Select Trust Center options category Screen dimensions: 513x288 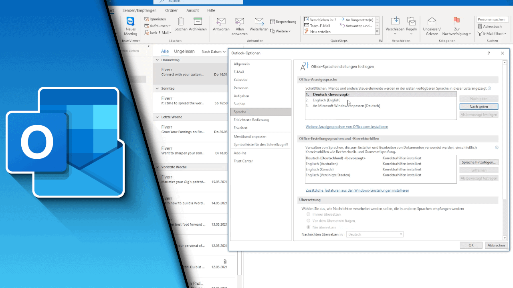click(x=261, y=161)
